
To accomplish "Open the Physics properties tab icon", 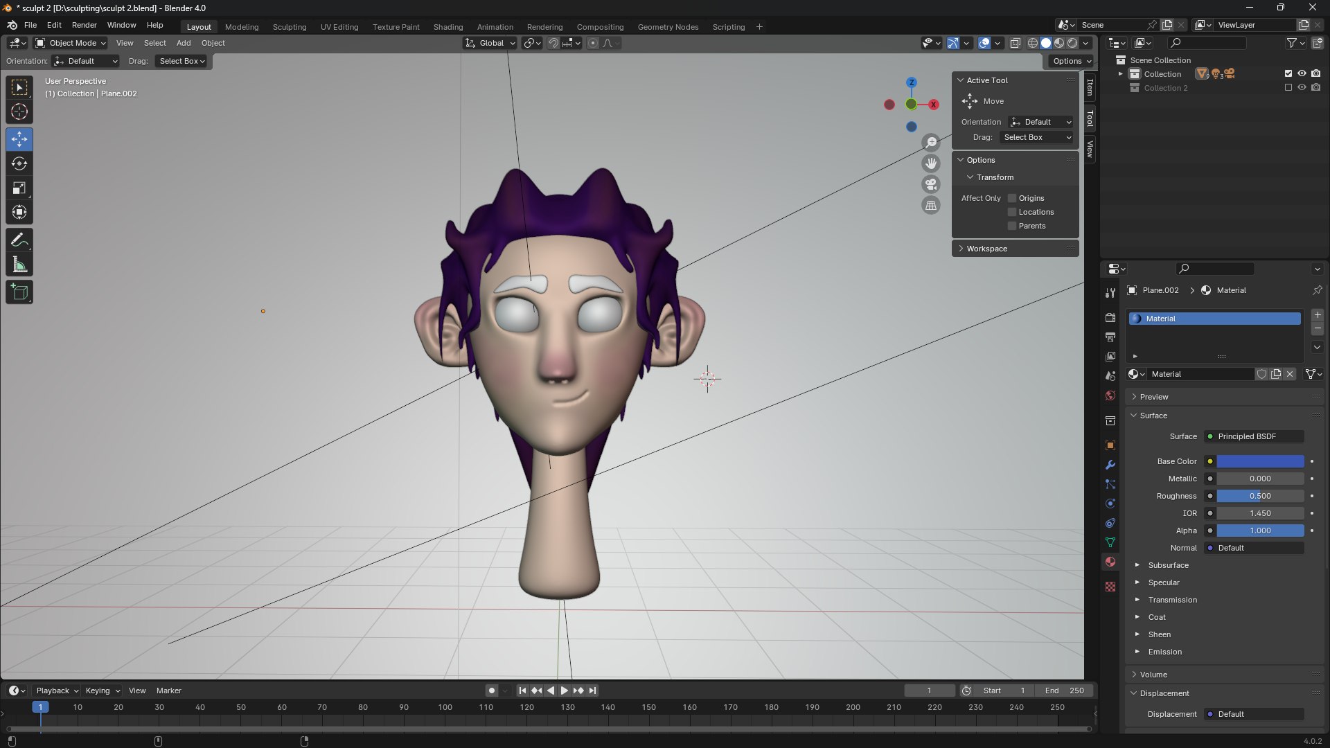I will coord(1110,504).
